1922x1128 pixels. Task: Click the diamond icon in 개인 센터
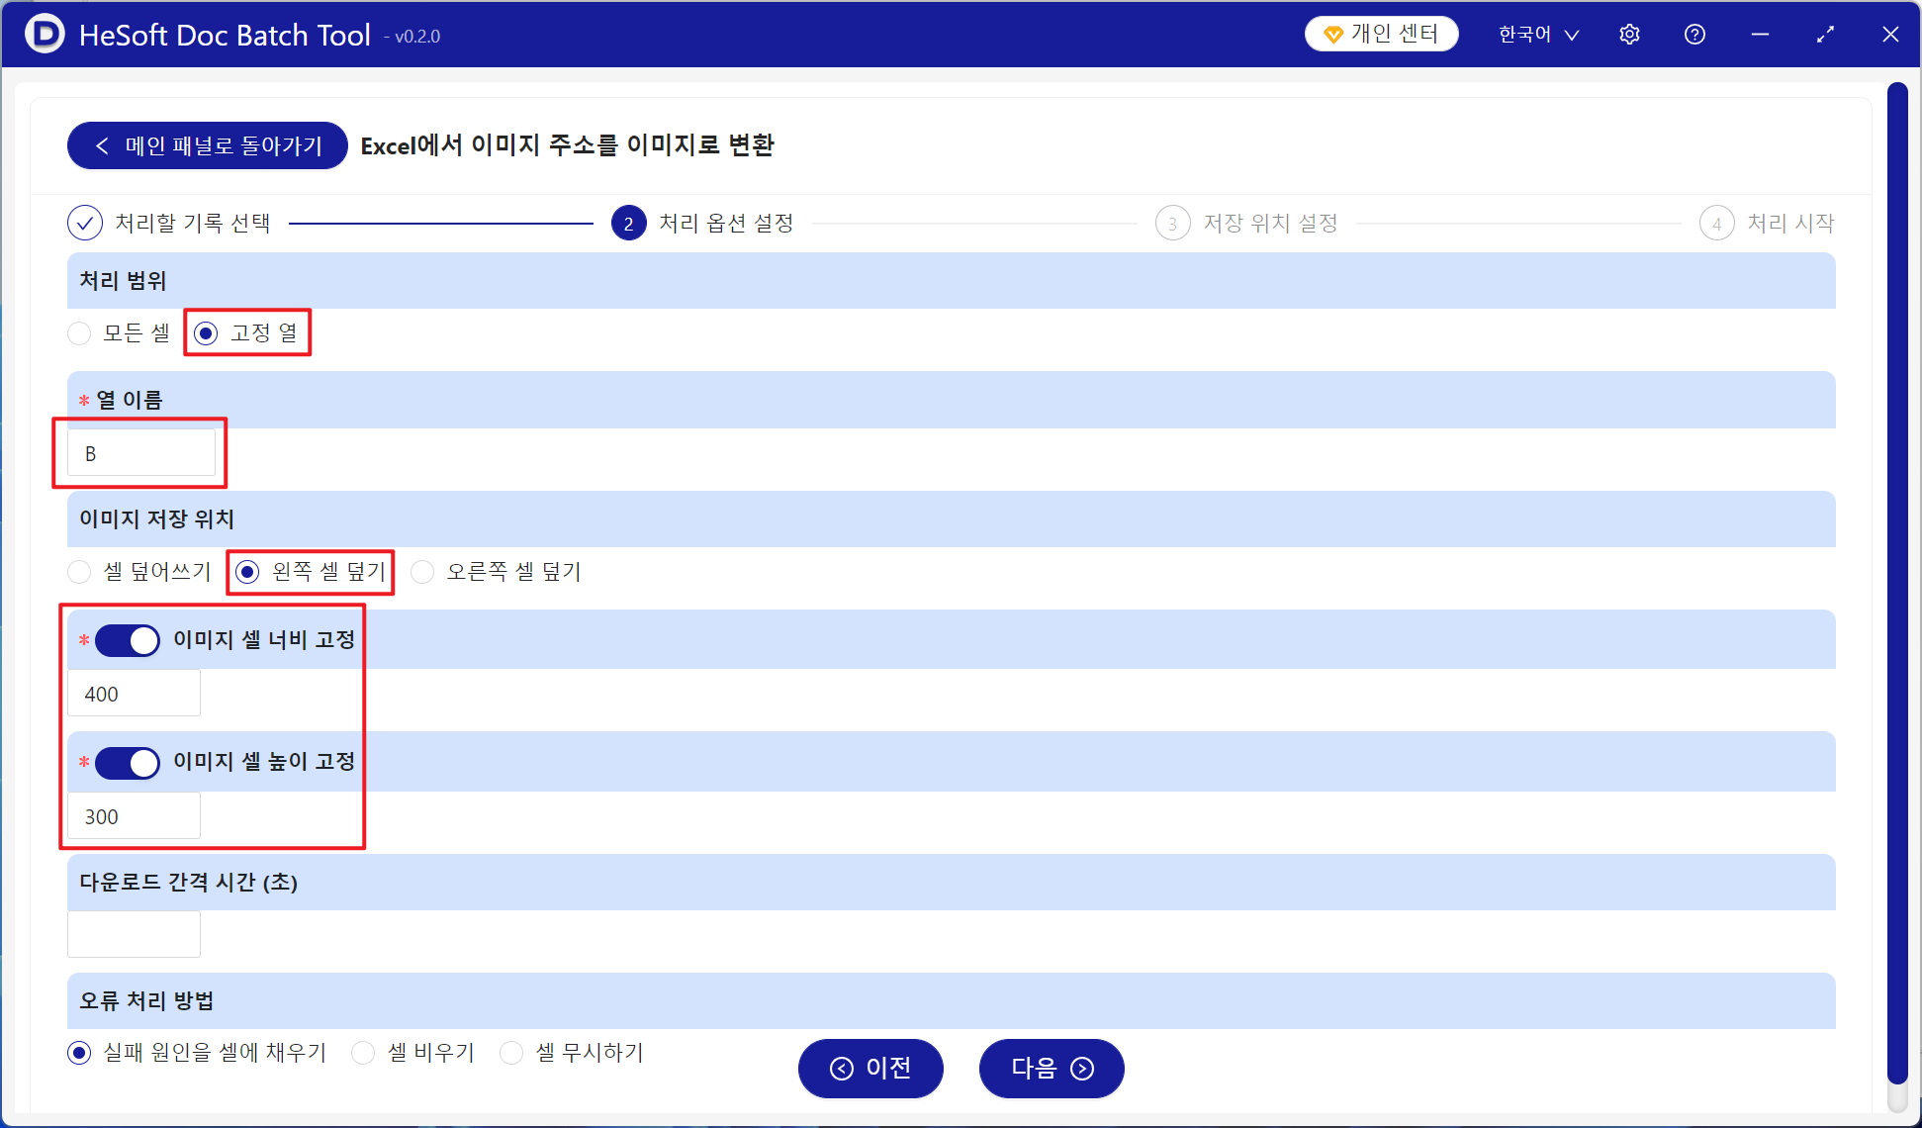(1332, 35)
